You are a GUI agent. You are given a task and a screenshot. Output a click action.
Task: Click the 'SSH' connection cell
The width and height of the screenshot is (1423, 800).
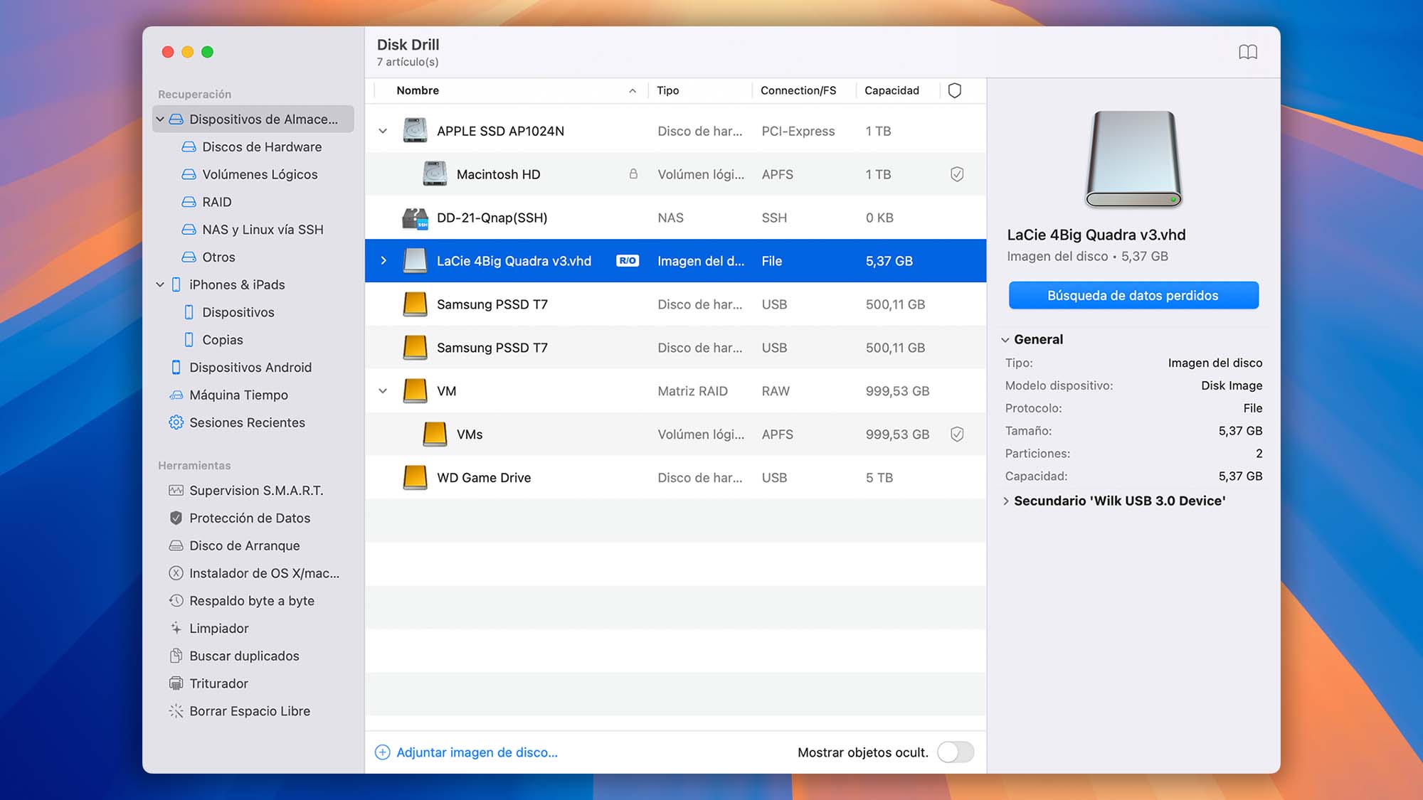[x=774, y=218]
